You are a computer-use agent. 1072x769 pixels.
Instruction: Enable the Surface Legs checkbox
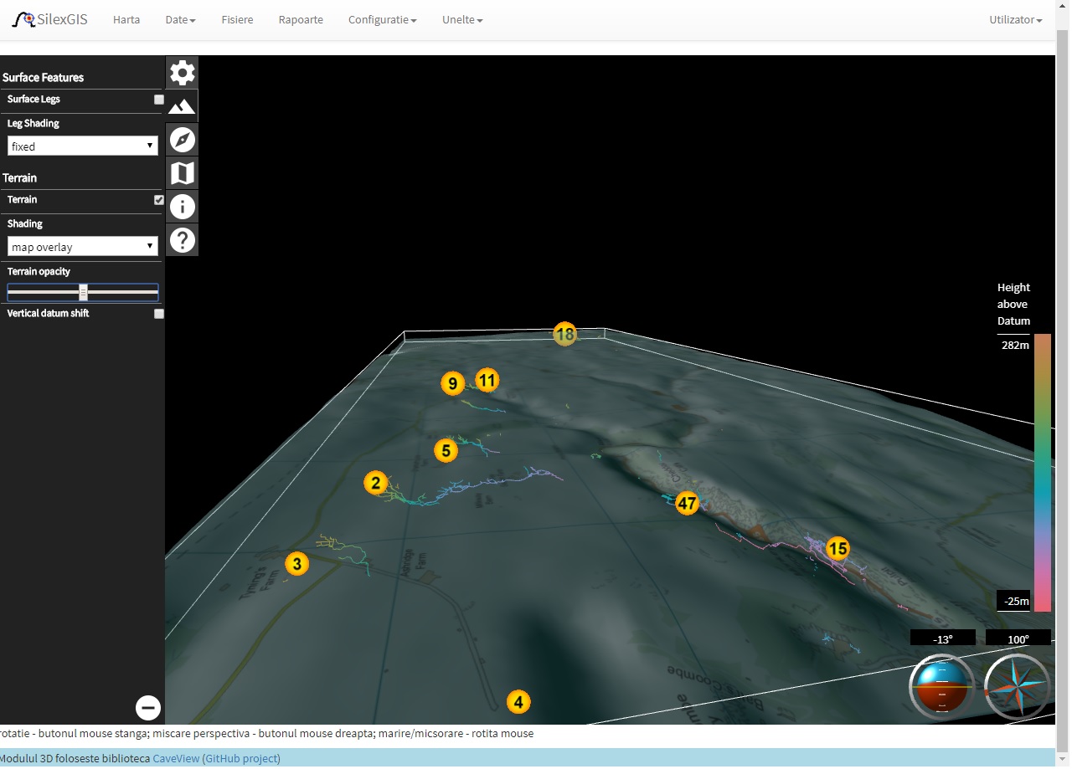click(x=159, y=100)
